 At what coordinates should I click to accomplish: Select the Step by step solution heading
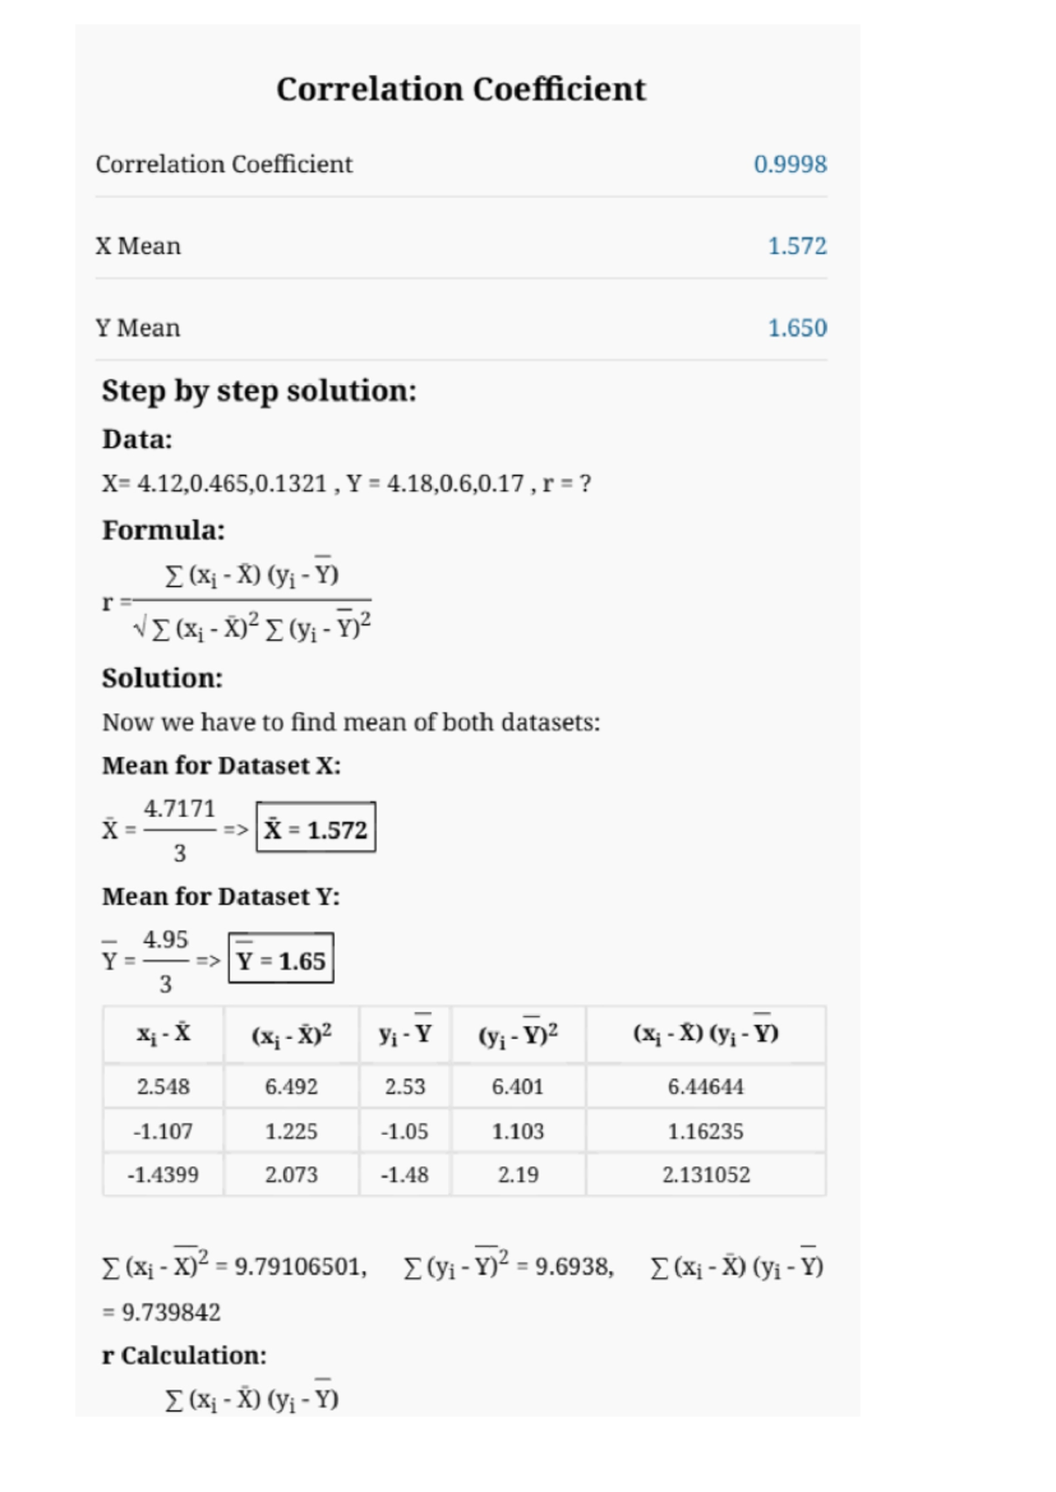[259, 391]
